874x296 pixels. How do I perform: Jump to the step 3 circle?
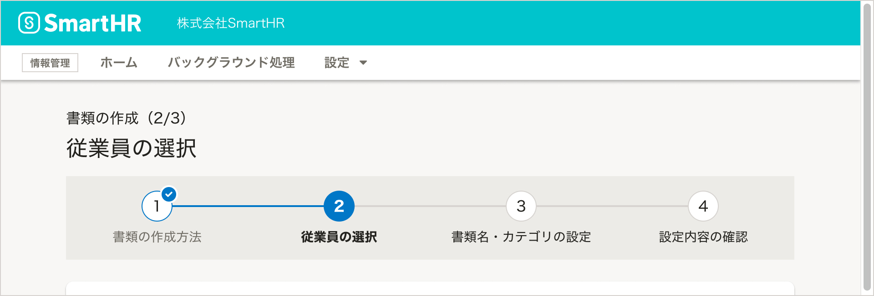pos(521,206)
